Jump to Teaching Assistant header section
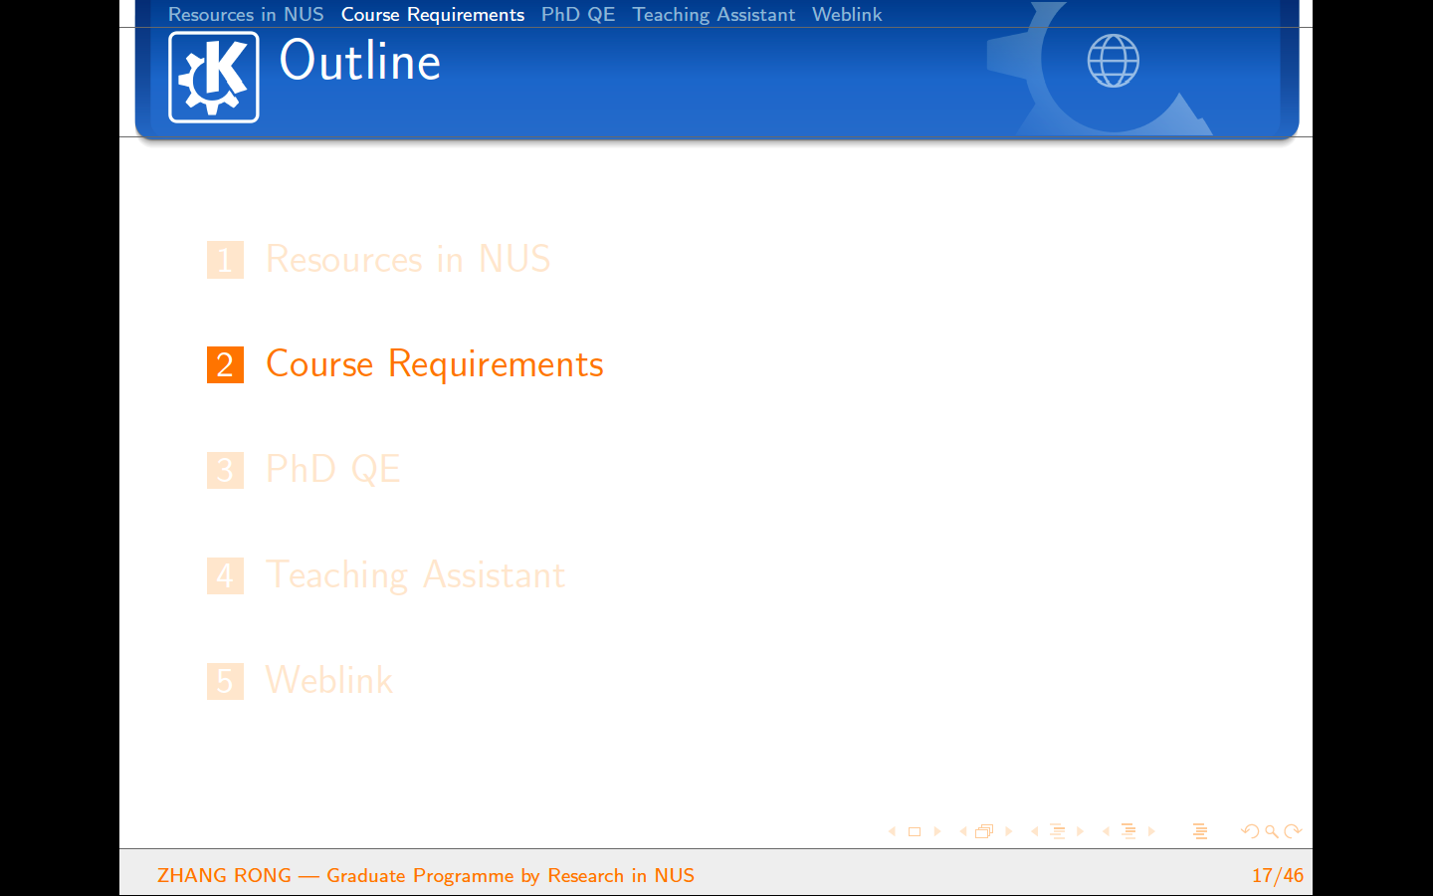1433x896 pixels. pyautogui.click(x=714, y=14)
